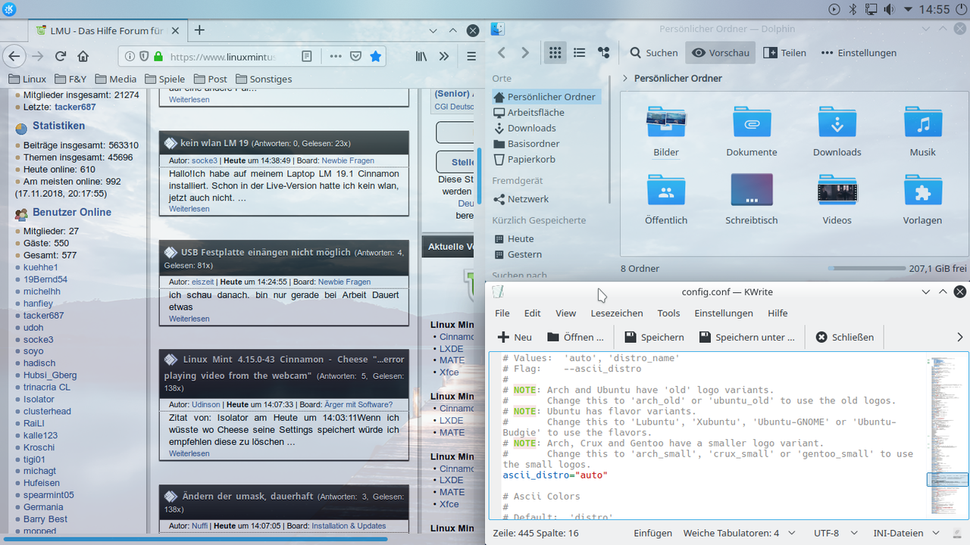
Task: Open KWrite Edit menu
Action: tap(533, 313)
